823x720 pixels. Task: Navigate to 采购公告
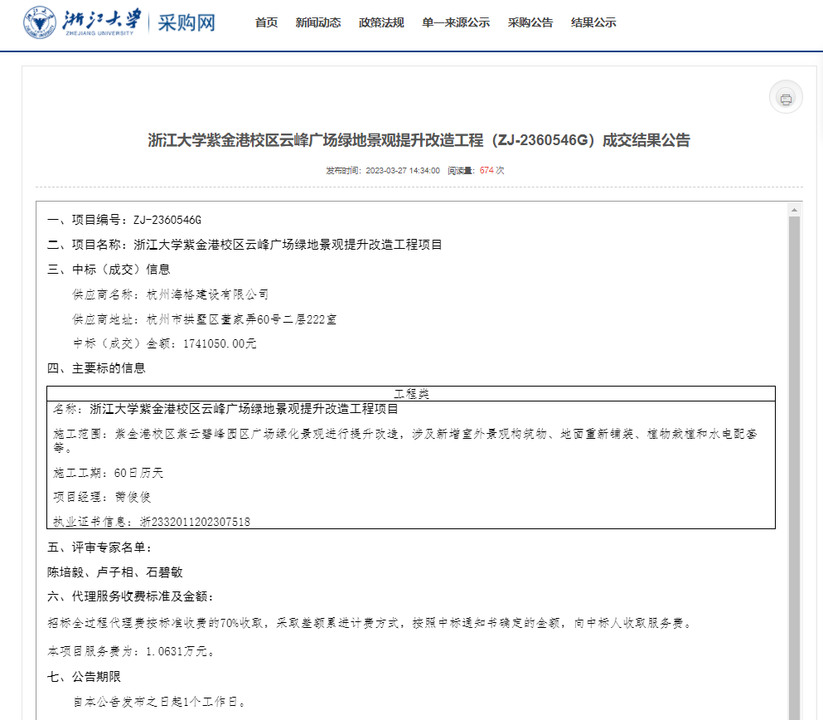point(530,22)
